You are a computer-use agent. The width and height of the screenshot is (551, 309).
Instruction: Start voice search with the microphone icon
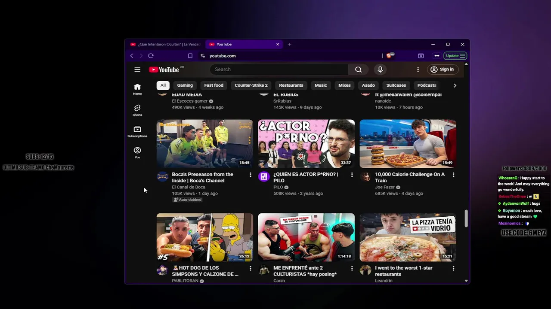click(380, 70)
